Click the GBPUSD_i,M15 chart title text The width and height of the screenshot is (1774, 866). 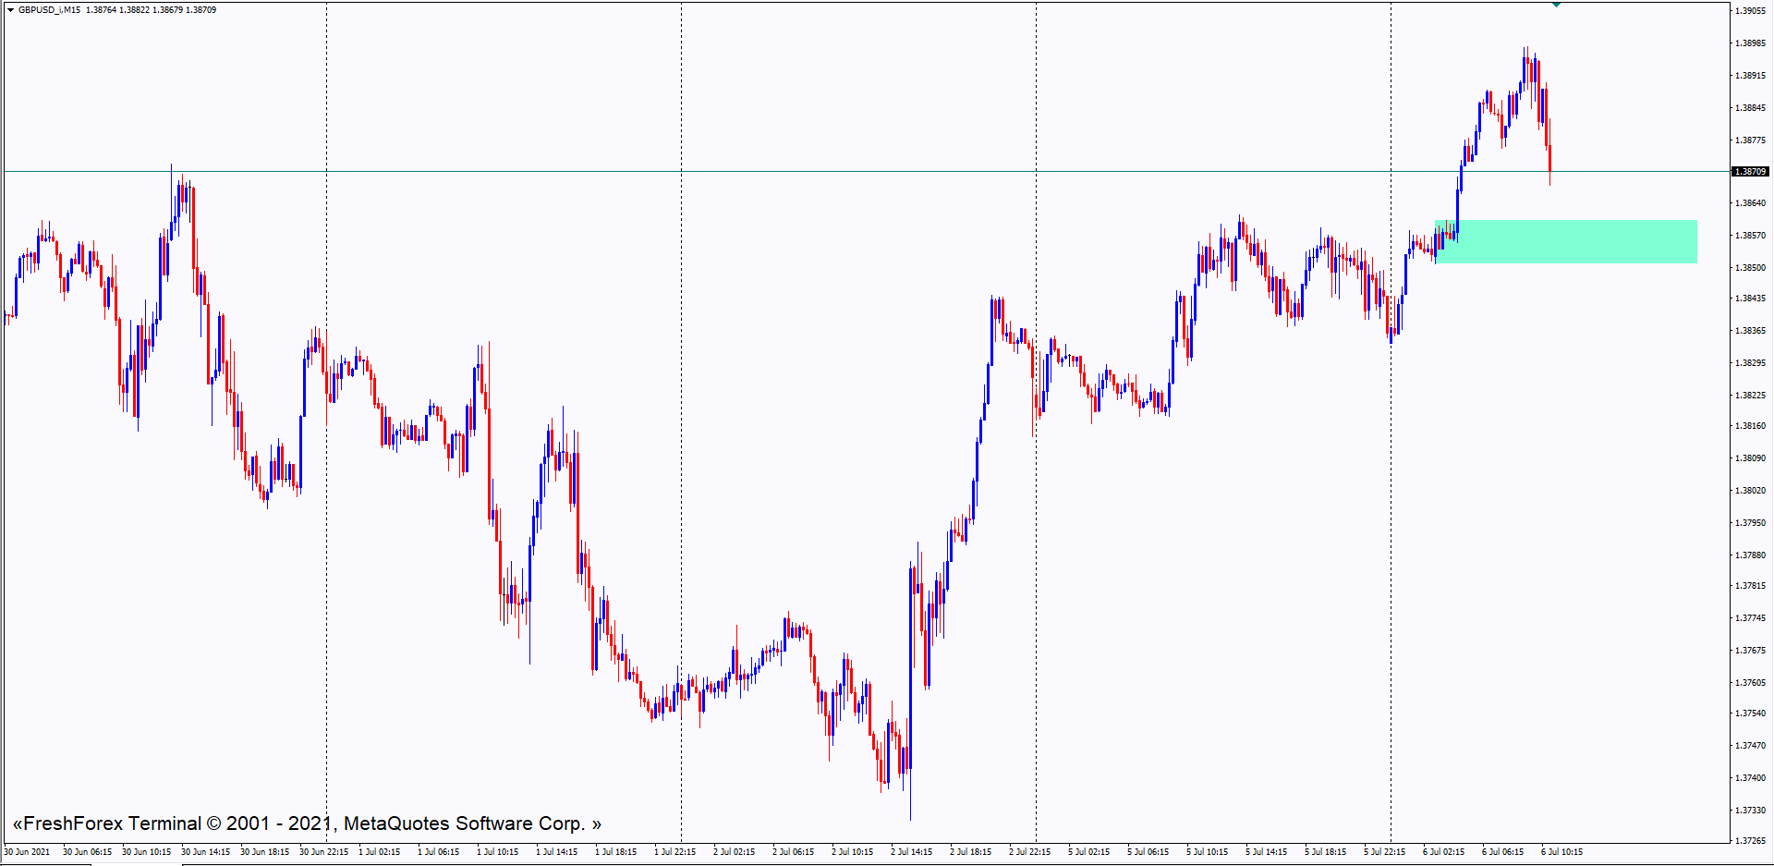[x=49, y=10]
